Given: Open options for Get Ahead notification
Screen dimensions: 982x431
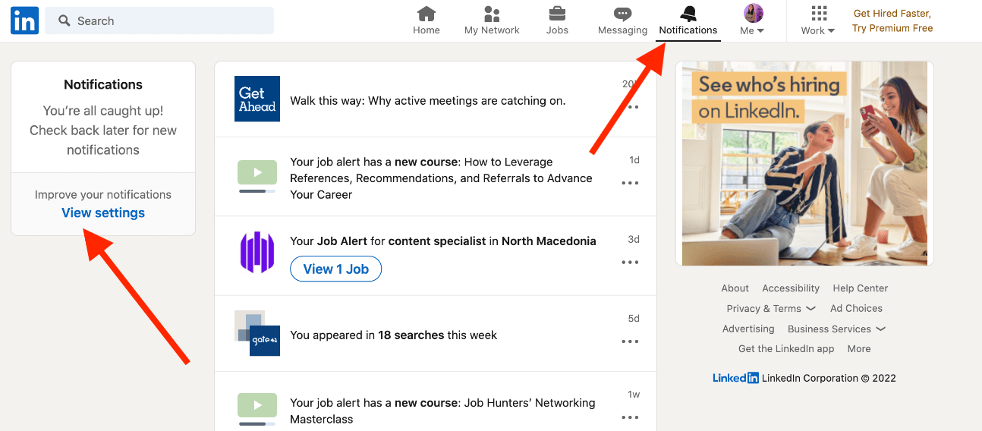Looking at the screenshot, I should coord(630,107).
